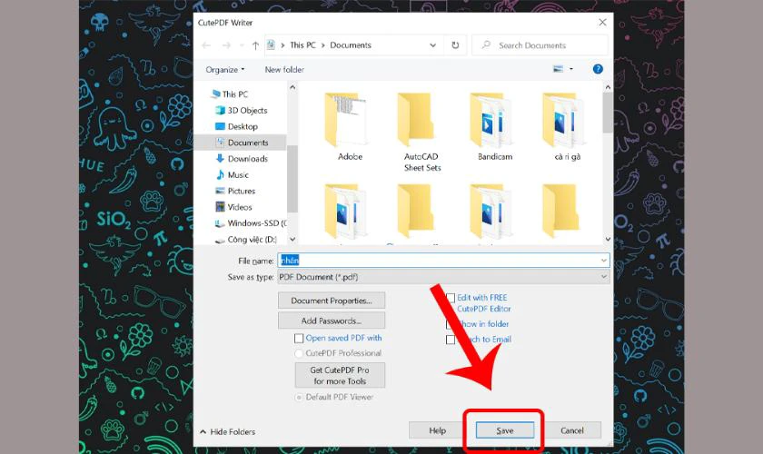763x454 pixels.
Task: Click This PC in the address path
Action: coord(302,45)
